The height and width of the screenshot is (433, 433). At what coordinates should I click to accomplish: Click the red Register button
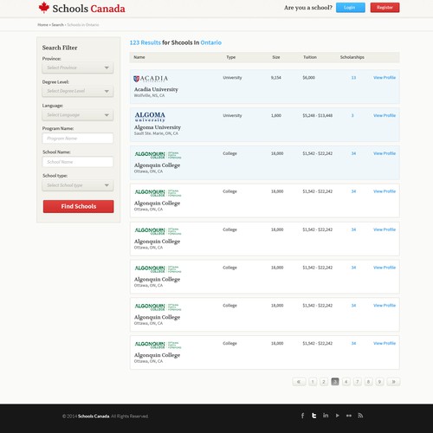point(385,8)
